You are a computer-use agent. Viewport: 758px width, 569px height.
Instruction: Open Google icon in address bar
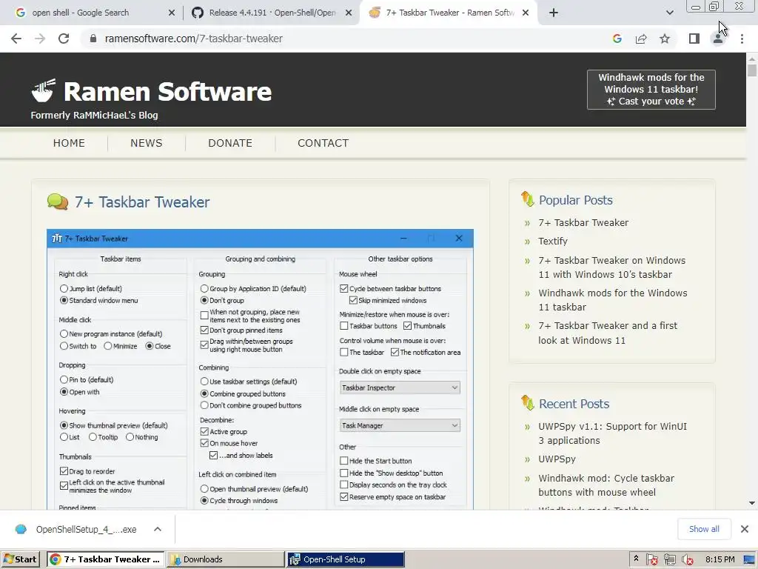617,39
